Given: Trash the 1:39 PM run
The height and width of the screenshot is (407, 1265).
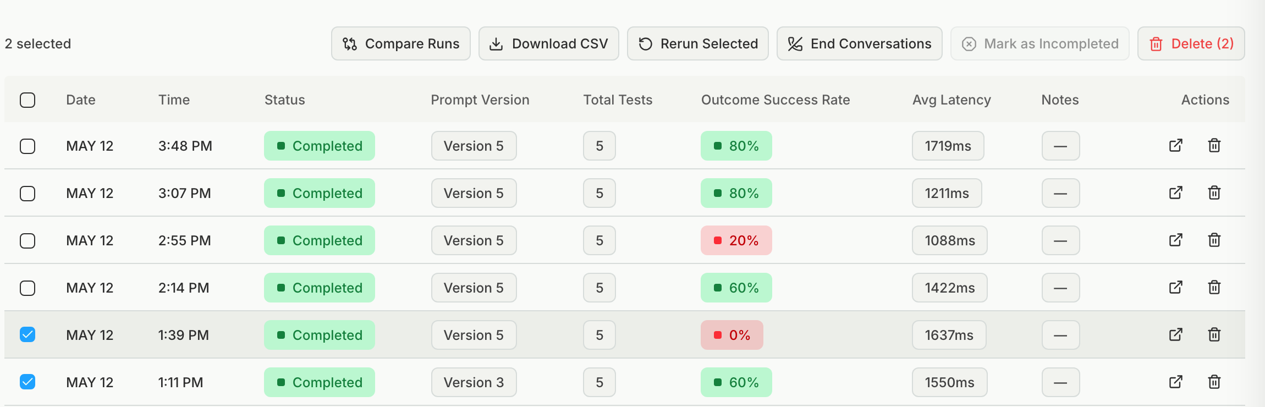Looking at the screenshot, I should [x=1214, y=335].
